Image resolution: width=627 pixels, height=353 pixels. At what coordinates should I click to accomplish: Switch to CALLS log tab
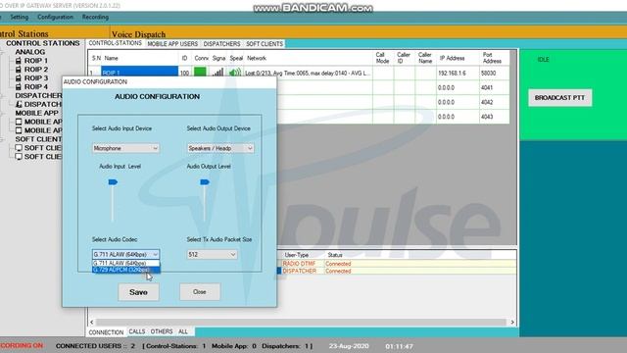[x=137, y=331]
